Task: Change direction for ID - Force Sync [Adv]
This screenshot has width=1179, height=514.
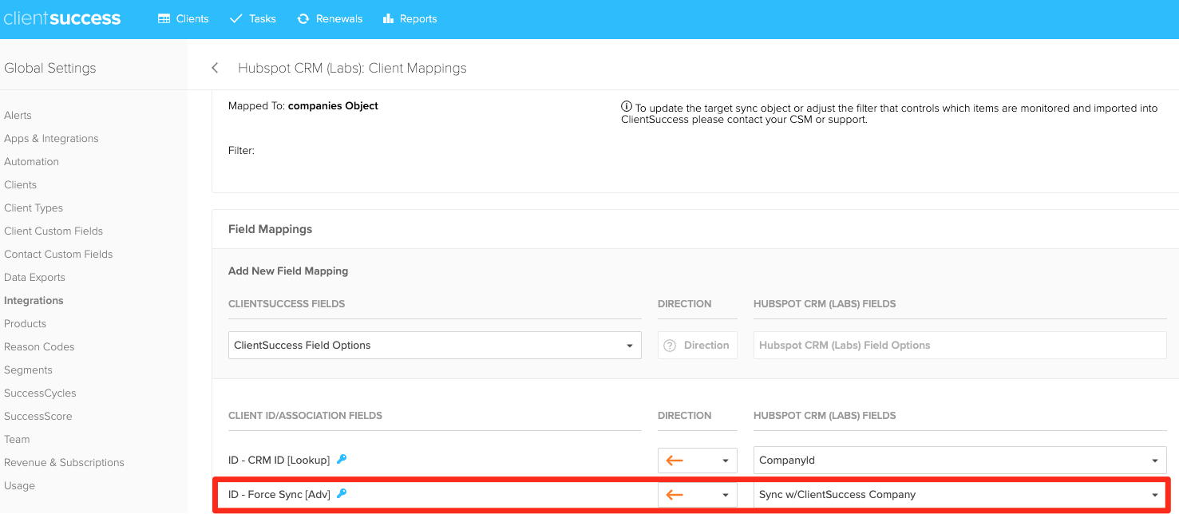Action: click(x=698, y=495)
